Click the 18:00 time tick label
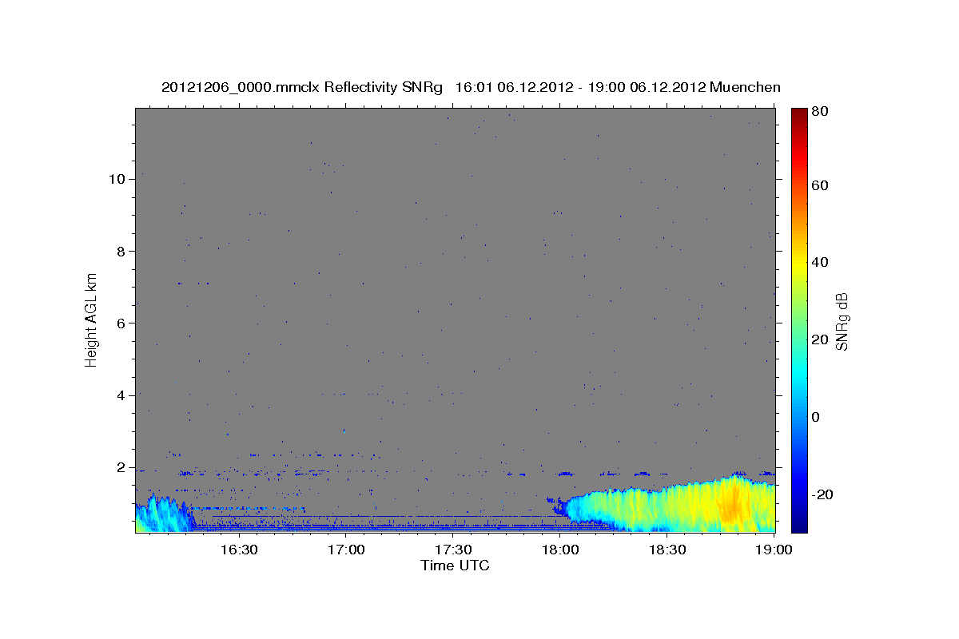Image resolution: width=959 pixels, height=639 pixels. click(559, 550)
